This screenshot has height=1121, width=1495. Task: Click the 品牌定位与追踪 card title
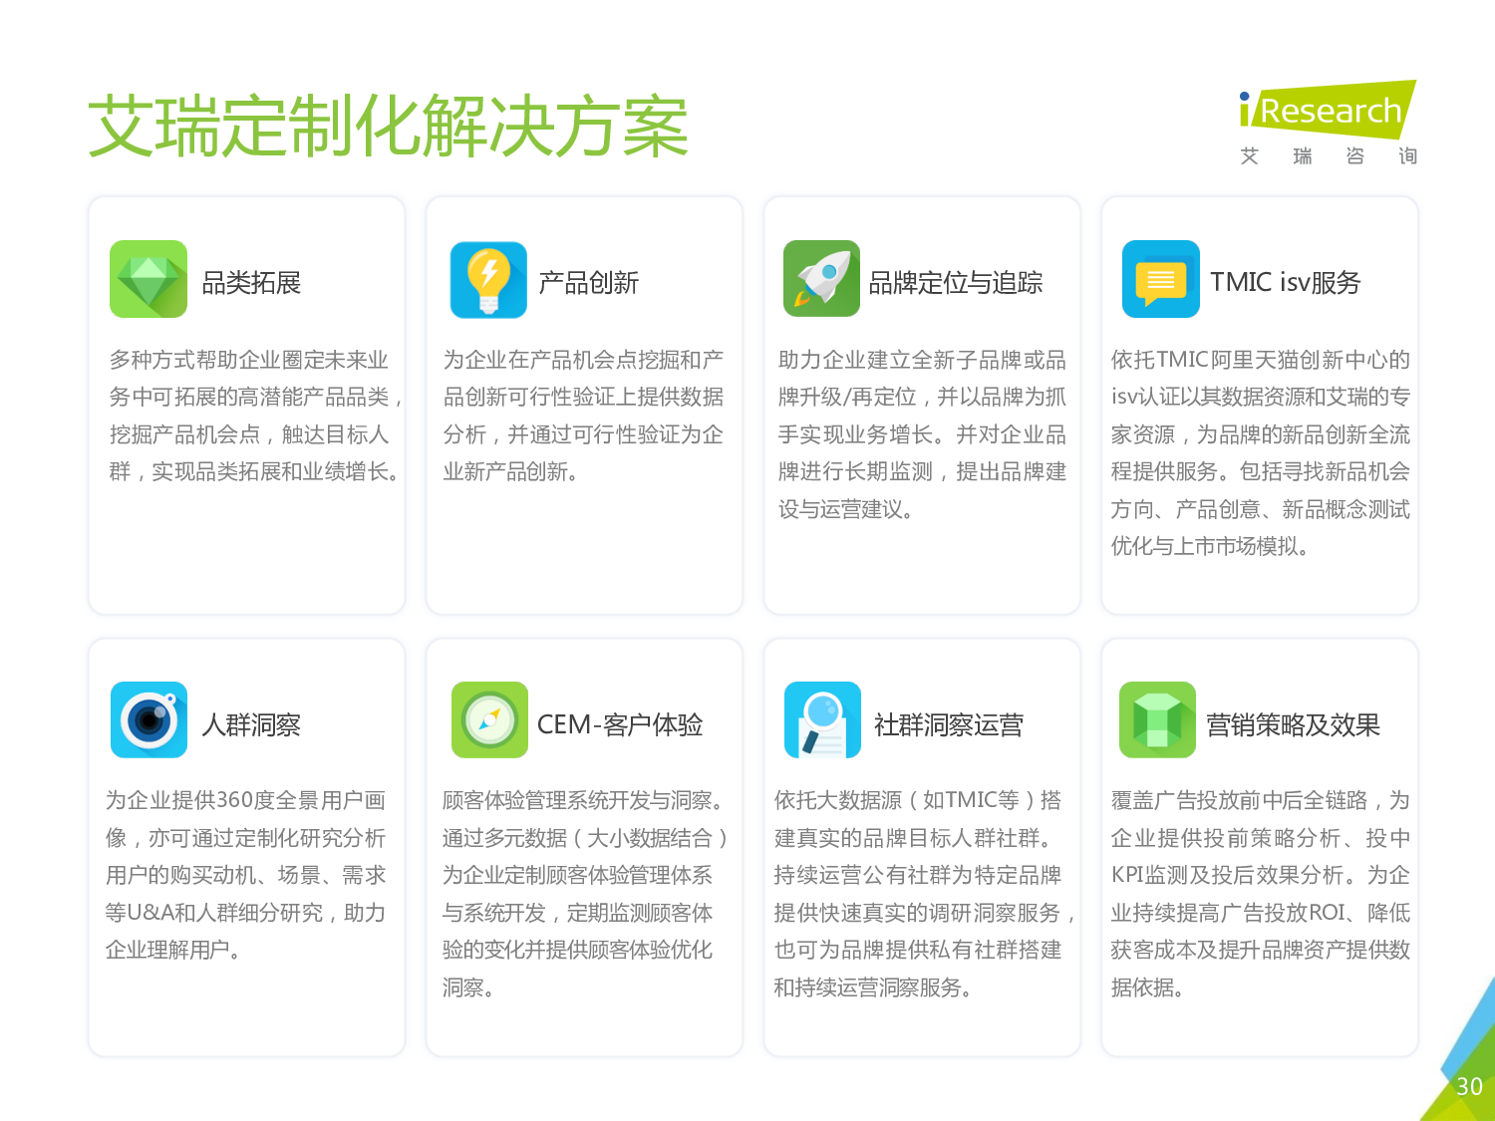(955, 283)
